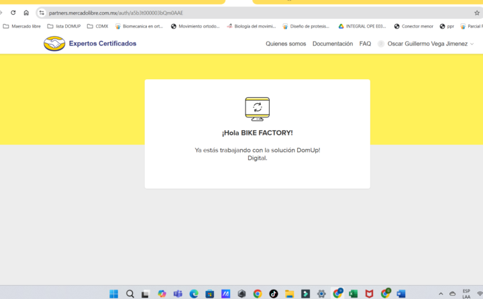Screen dimensions: 483x299
Task: Open network Wi-Fi tray icon
Action: click(480, 294)
